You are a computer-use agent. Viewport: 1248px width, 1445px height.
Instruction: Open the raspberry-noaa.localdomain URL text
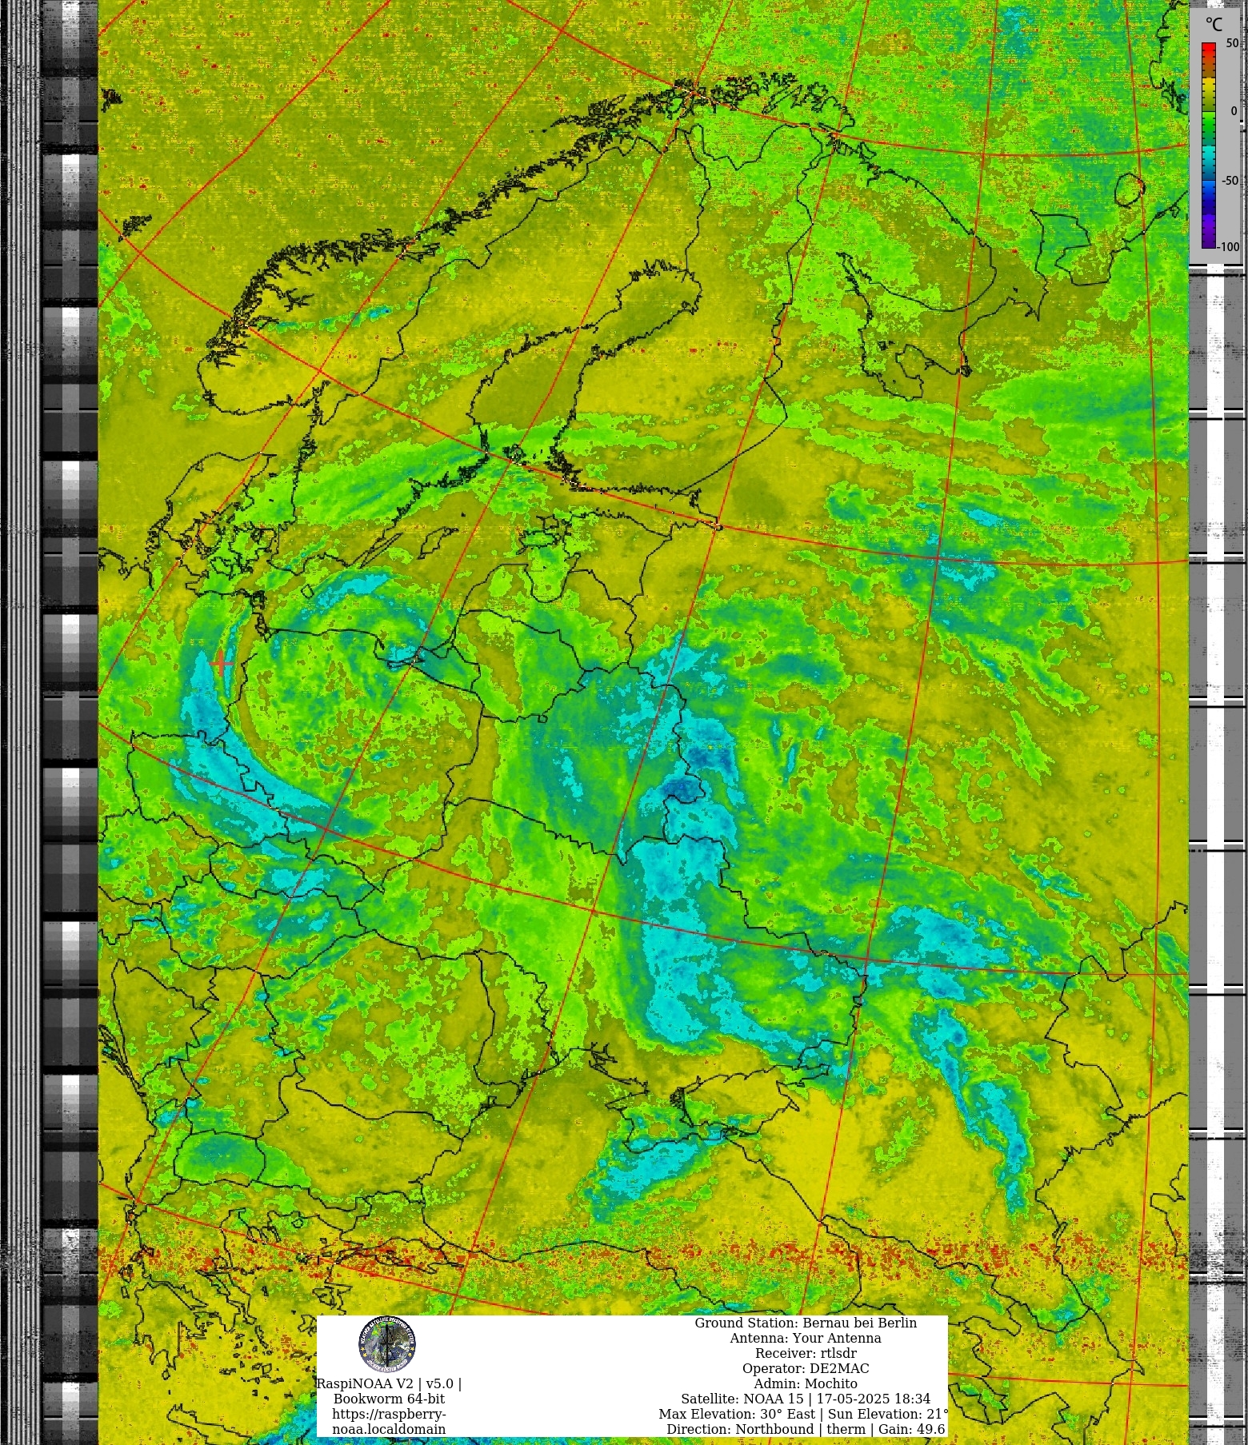[x=389, y=1421]
